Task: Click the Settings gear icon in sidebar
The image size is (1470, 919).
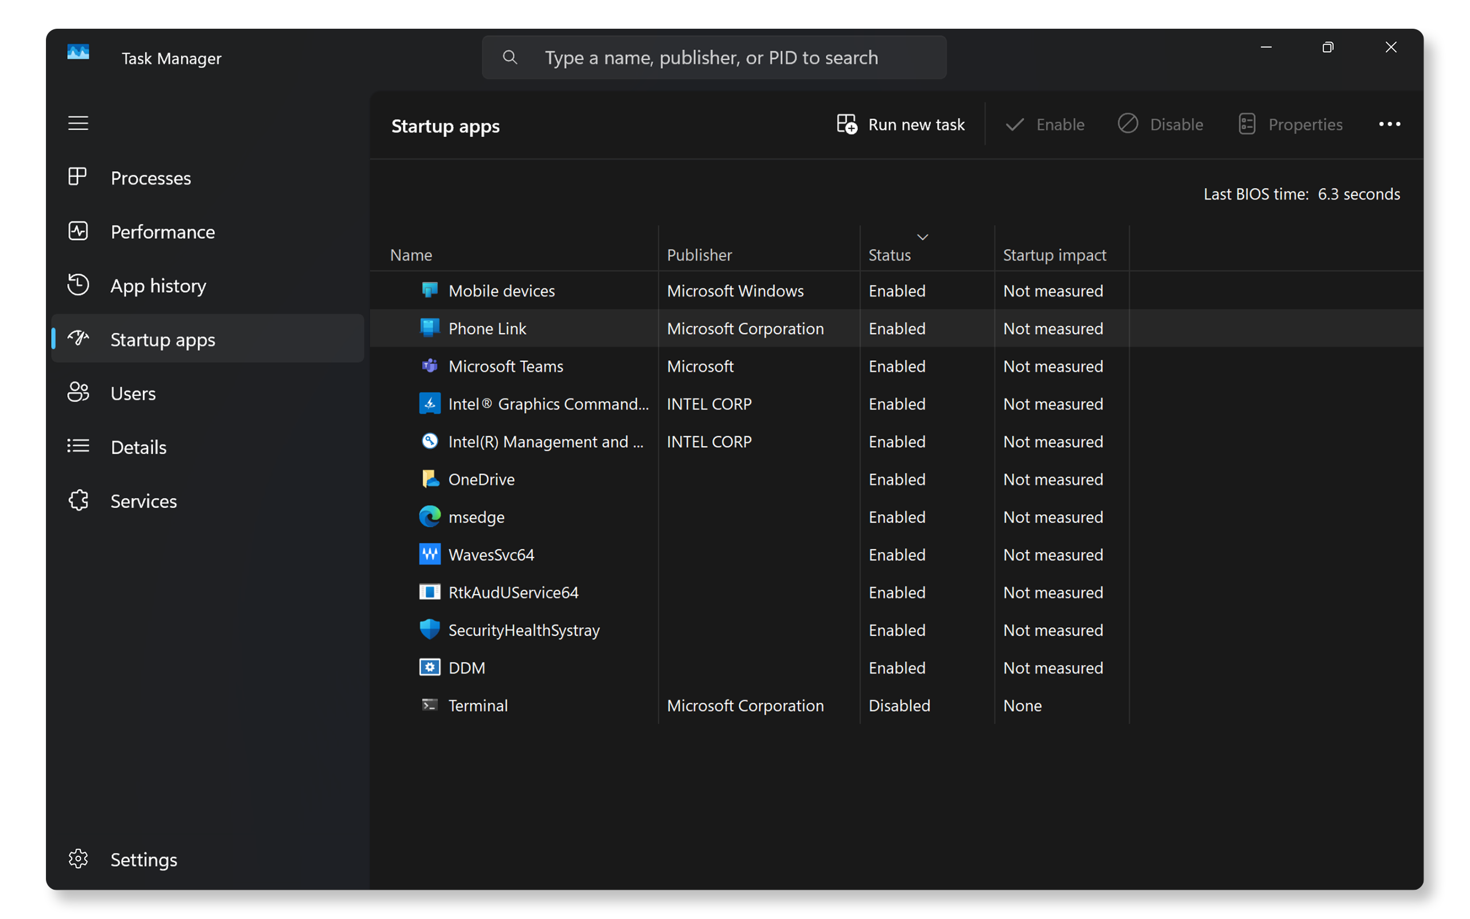Action: click(78, 859)
